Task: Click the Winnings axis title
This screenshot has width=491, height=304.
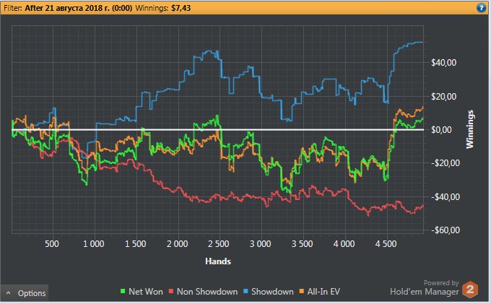Action: click(470, 129)
